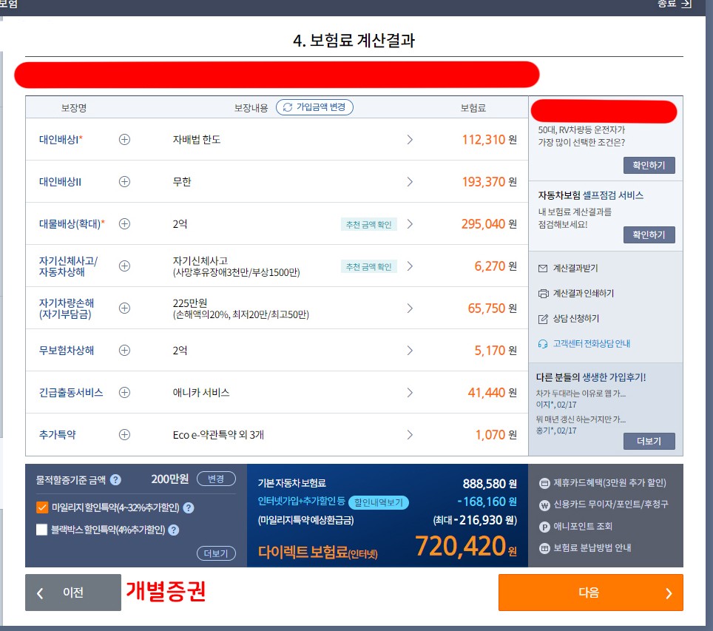Open help icon for 블랙박스 할인특약
The height and width of the screenshot is (631, 713).
[174, 530]
